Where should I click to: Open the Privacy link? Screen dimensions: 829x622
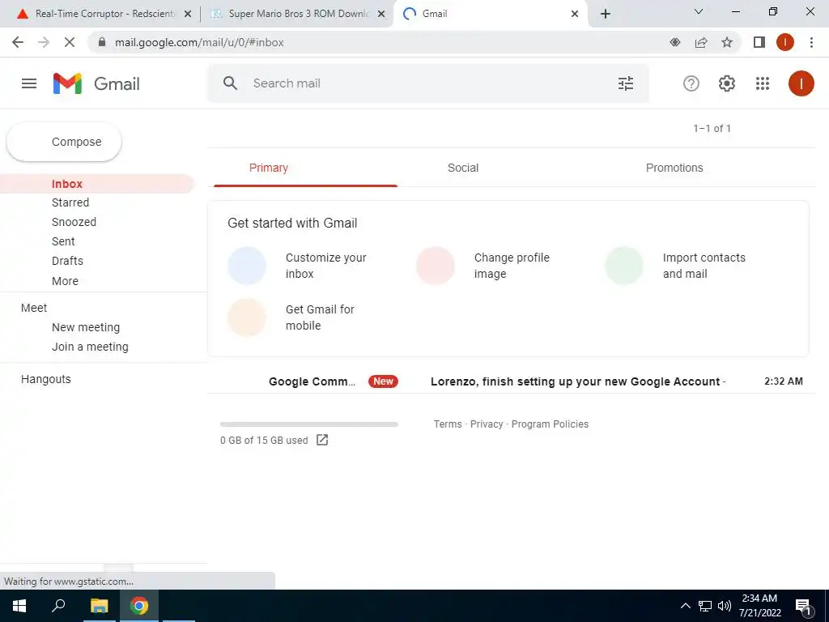487,424
